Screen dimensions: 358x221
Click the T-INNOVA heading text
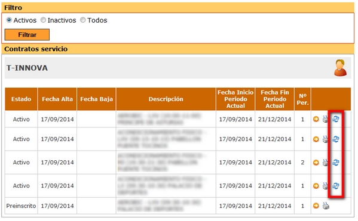(27, 68)
